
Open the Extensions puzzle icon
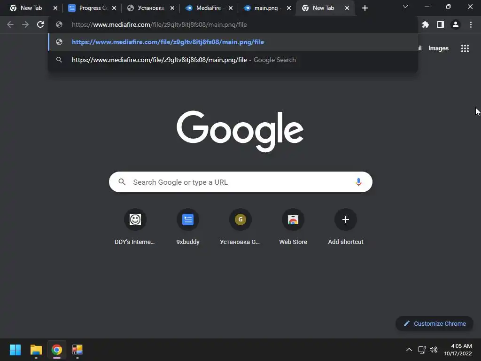(426, 24)
